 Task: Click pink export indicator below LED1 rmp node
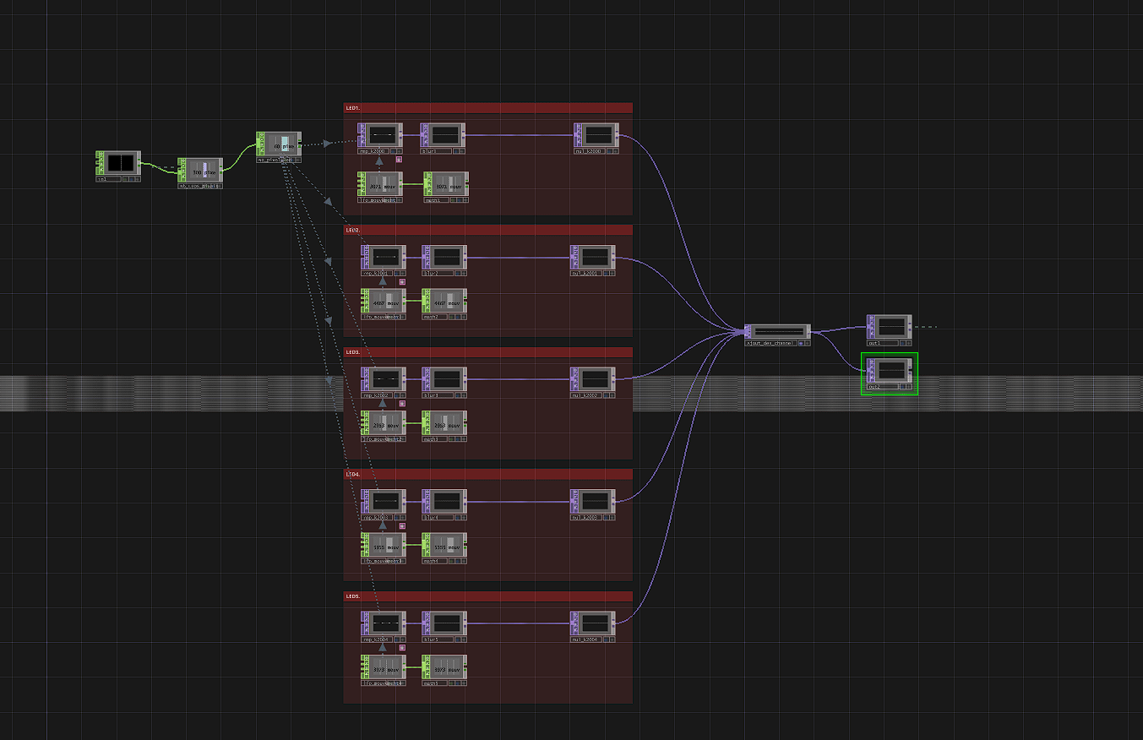400,159
